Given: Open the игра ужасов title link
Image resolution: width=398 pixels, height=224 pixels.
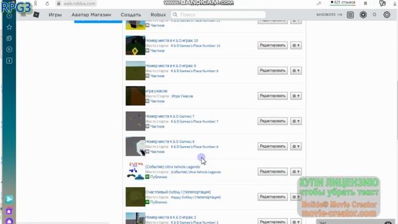Looking at the screenshot, I should (x=156, y=91).
